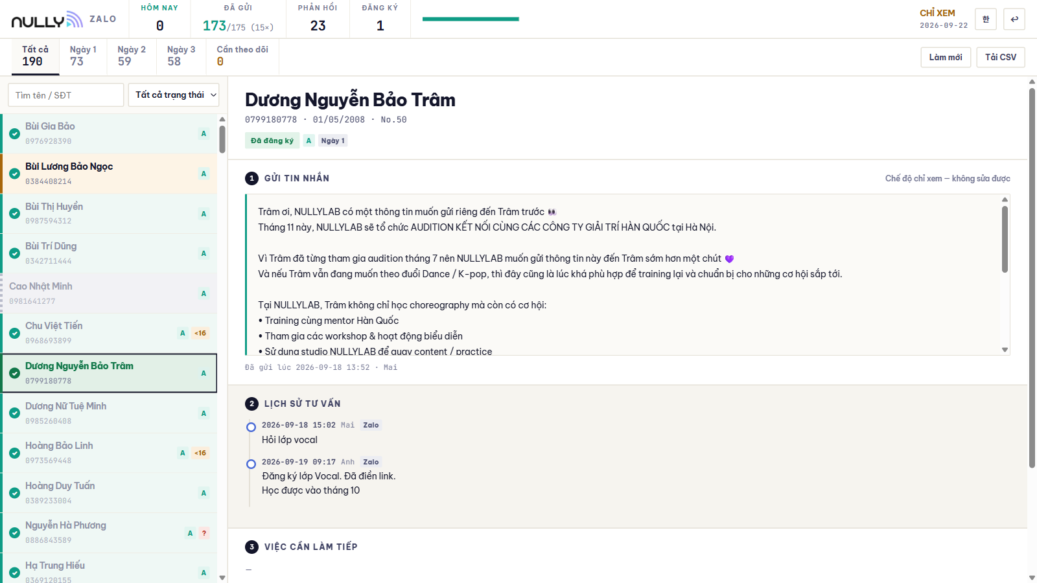Focus the Tìm tên / SĐT search field
The image size is (1037, 583).
coord(65,95)
